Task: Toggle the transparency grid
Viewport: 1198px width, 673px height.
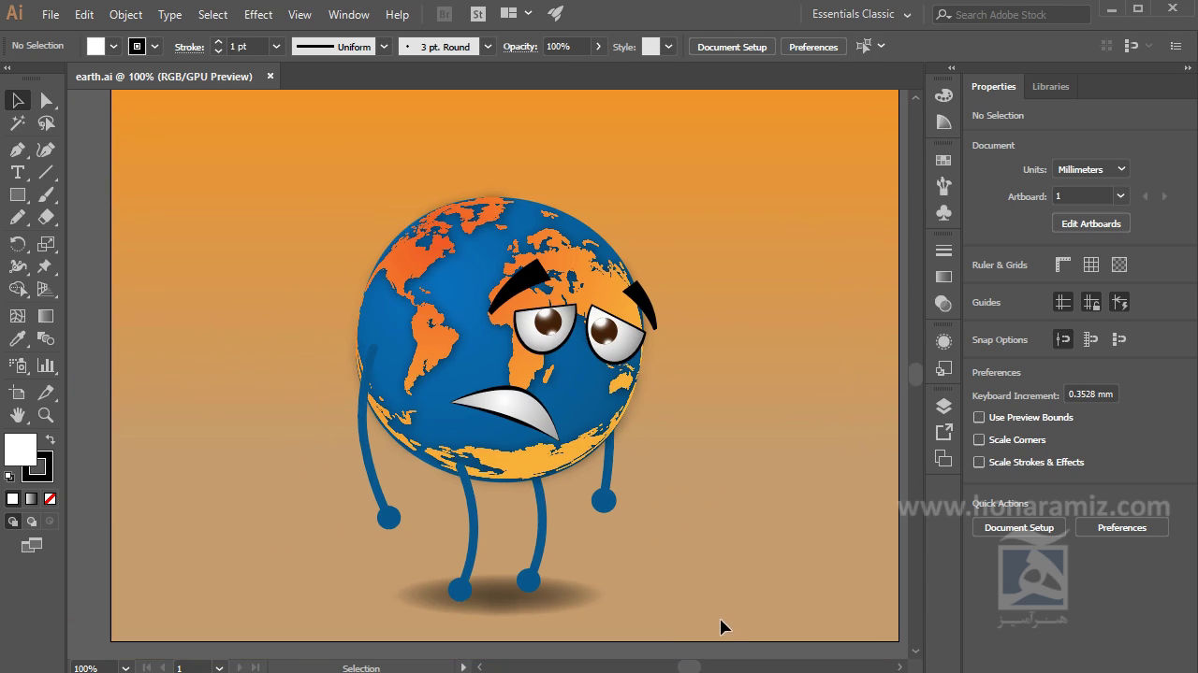Action: 1119,265
